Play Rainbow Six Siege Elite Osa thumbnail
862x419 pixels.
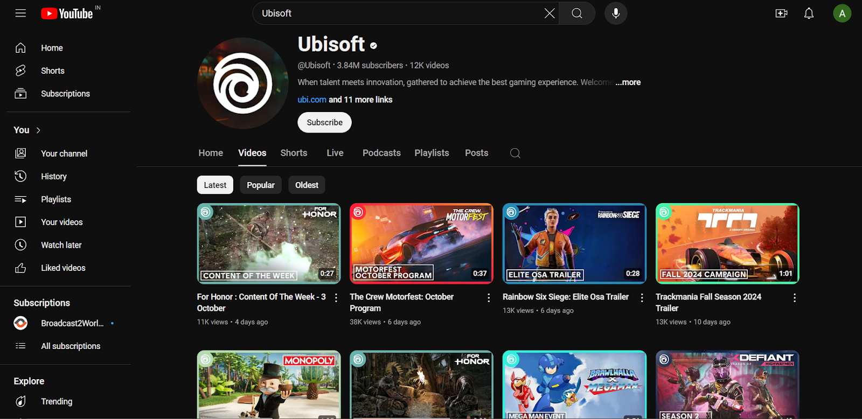574,243
